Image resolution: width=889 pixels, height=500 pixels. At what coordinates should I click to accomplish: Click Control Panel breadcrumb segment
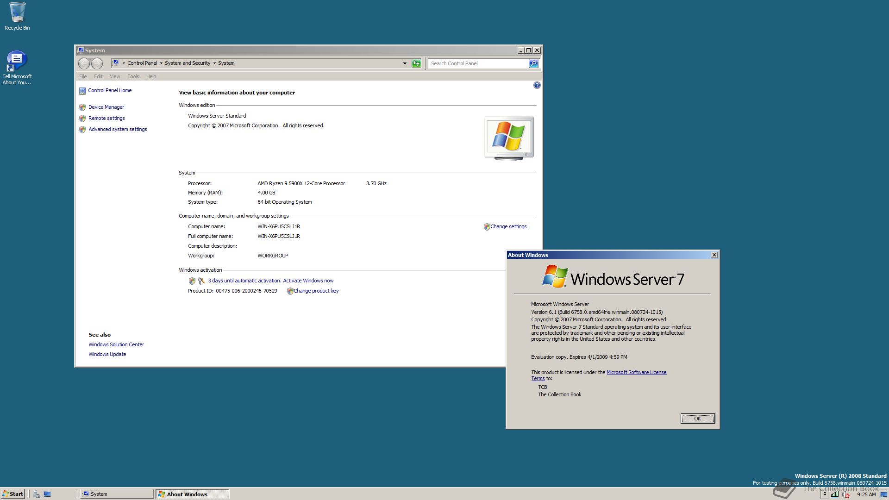(142, 63)
